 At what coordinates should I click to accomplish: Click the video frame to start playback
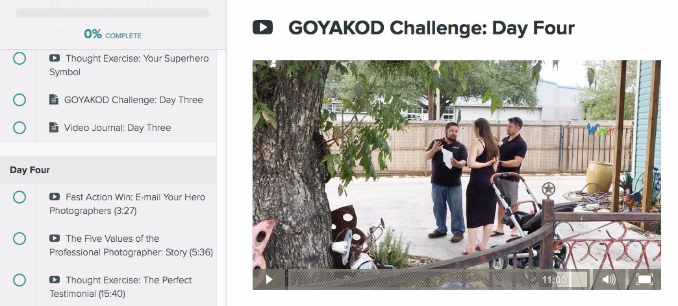[457, 165]
